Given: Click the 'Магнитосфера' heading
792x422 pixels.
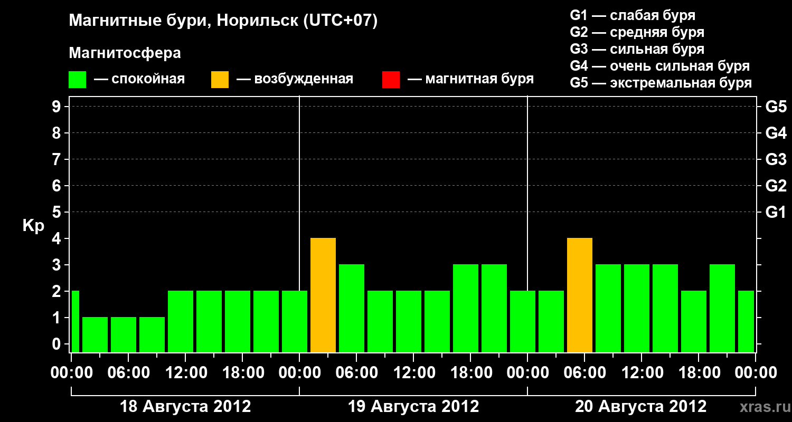Looking at the screenshot, I should 125,53.
